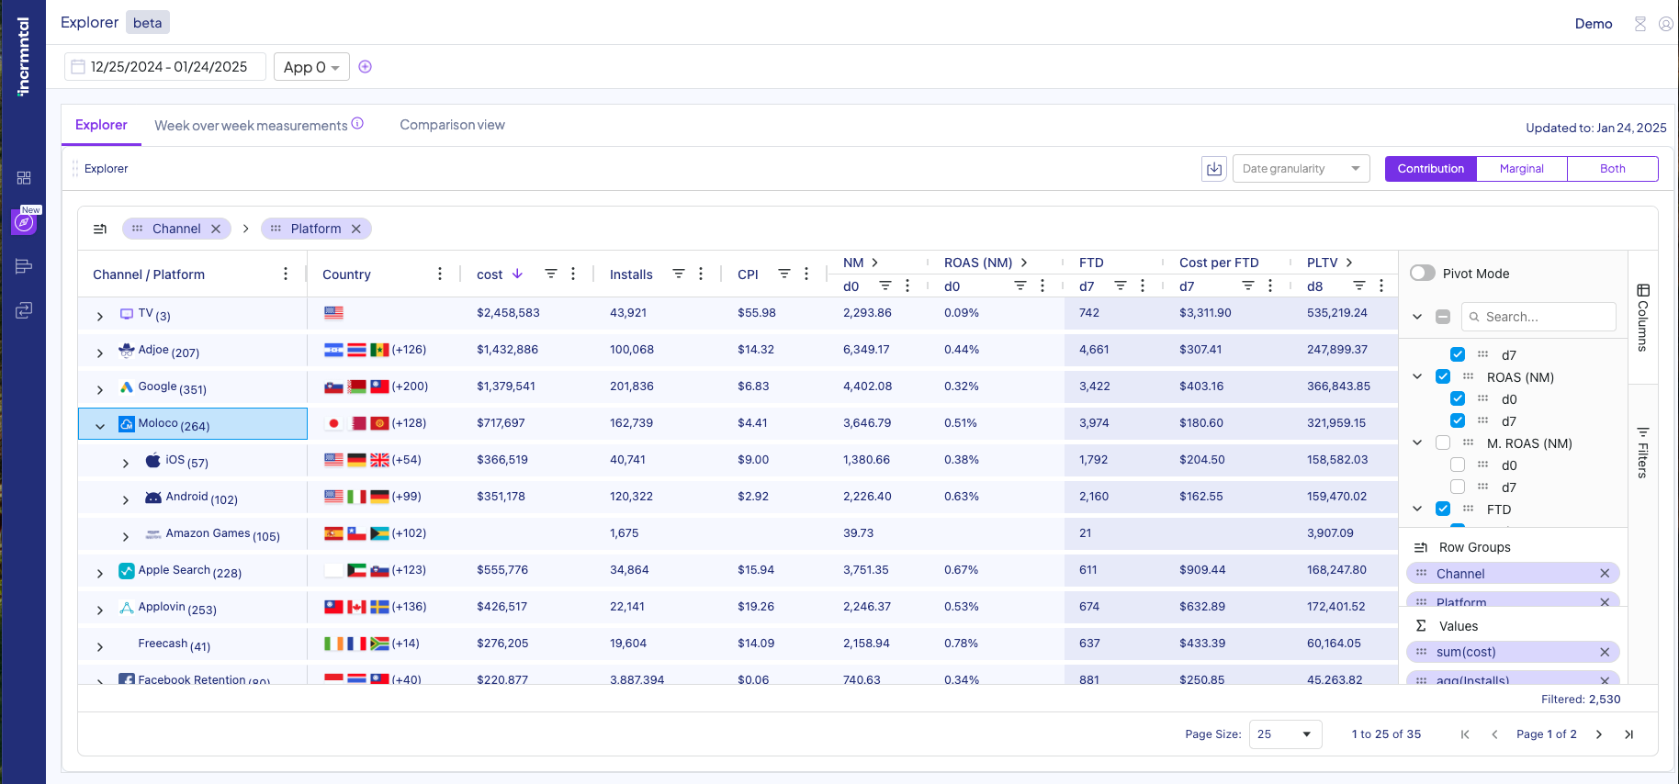Click the download export icon

(x=1214, y=169)
